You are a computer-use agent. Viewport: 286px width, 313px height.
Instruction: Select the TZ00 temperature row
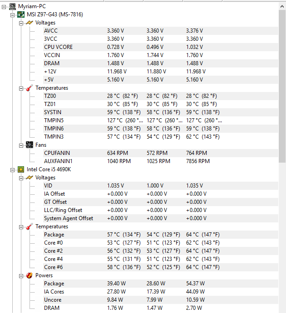(x=161, y=96)
